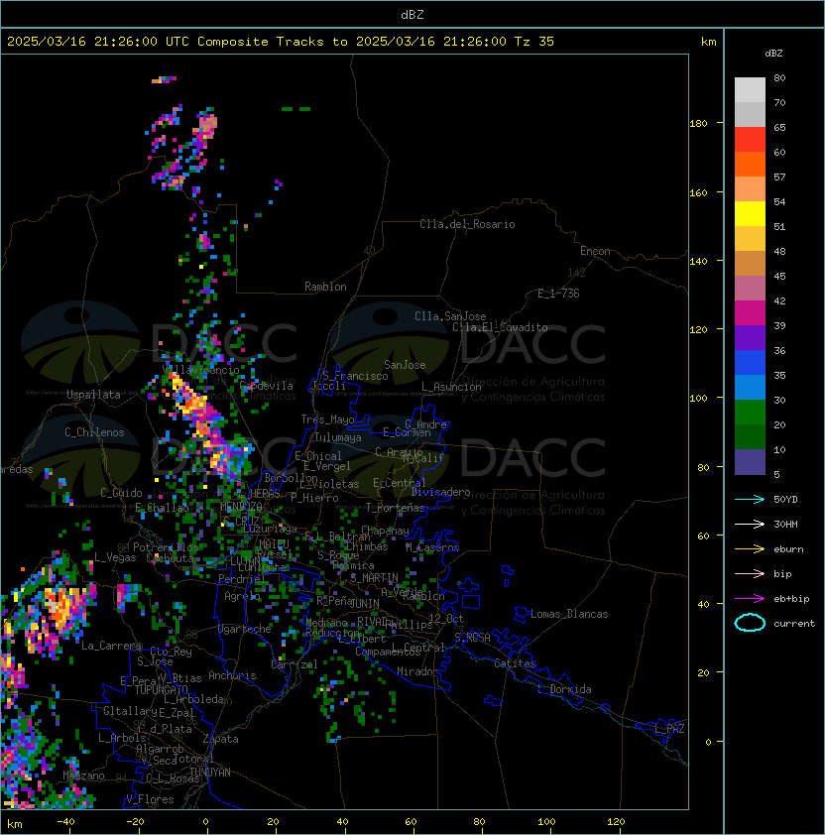Click the 'Gltallary' map label
Viewport: 825px width, 835px height.
pos(130,711)
